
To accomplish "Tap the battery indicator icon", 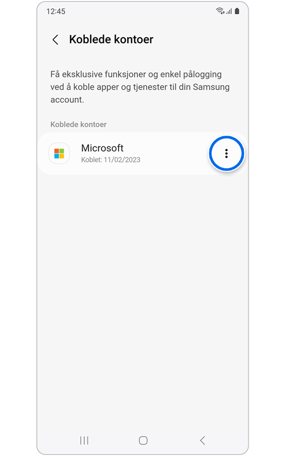I will 237,11.
